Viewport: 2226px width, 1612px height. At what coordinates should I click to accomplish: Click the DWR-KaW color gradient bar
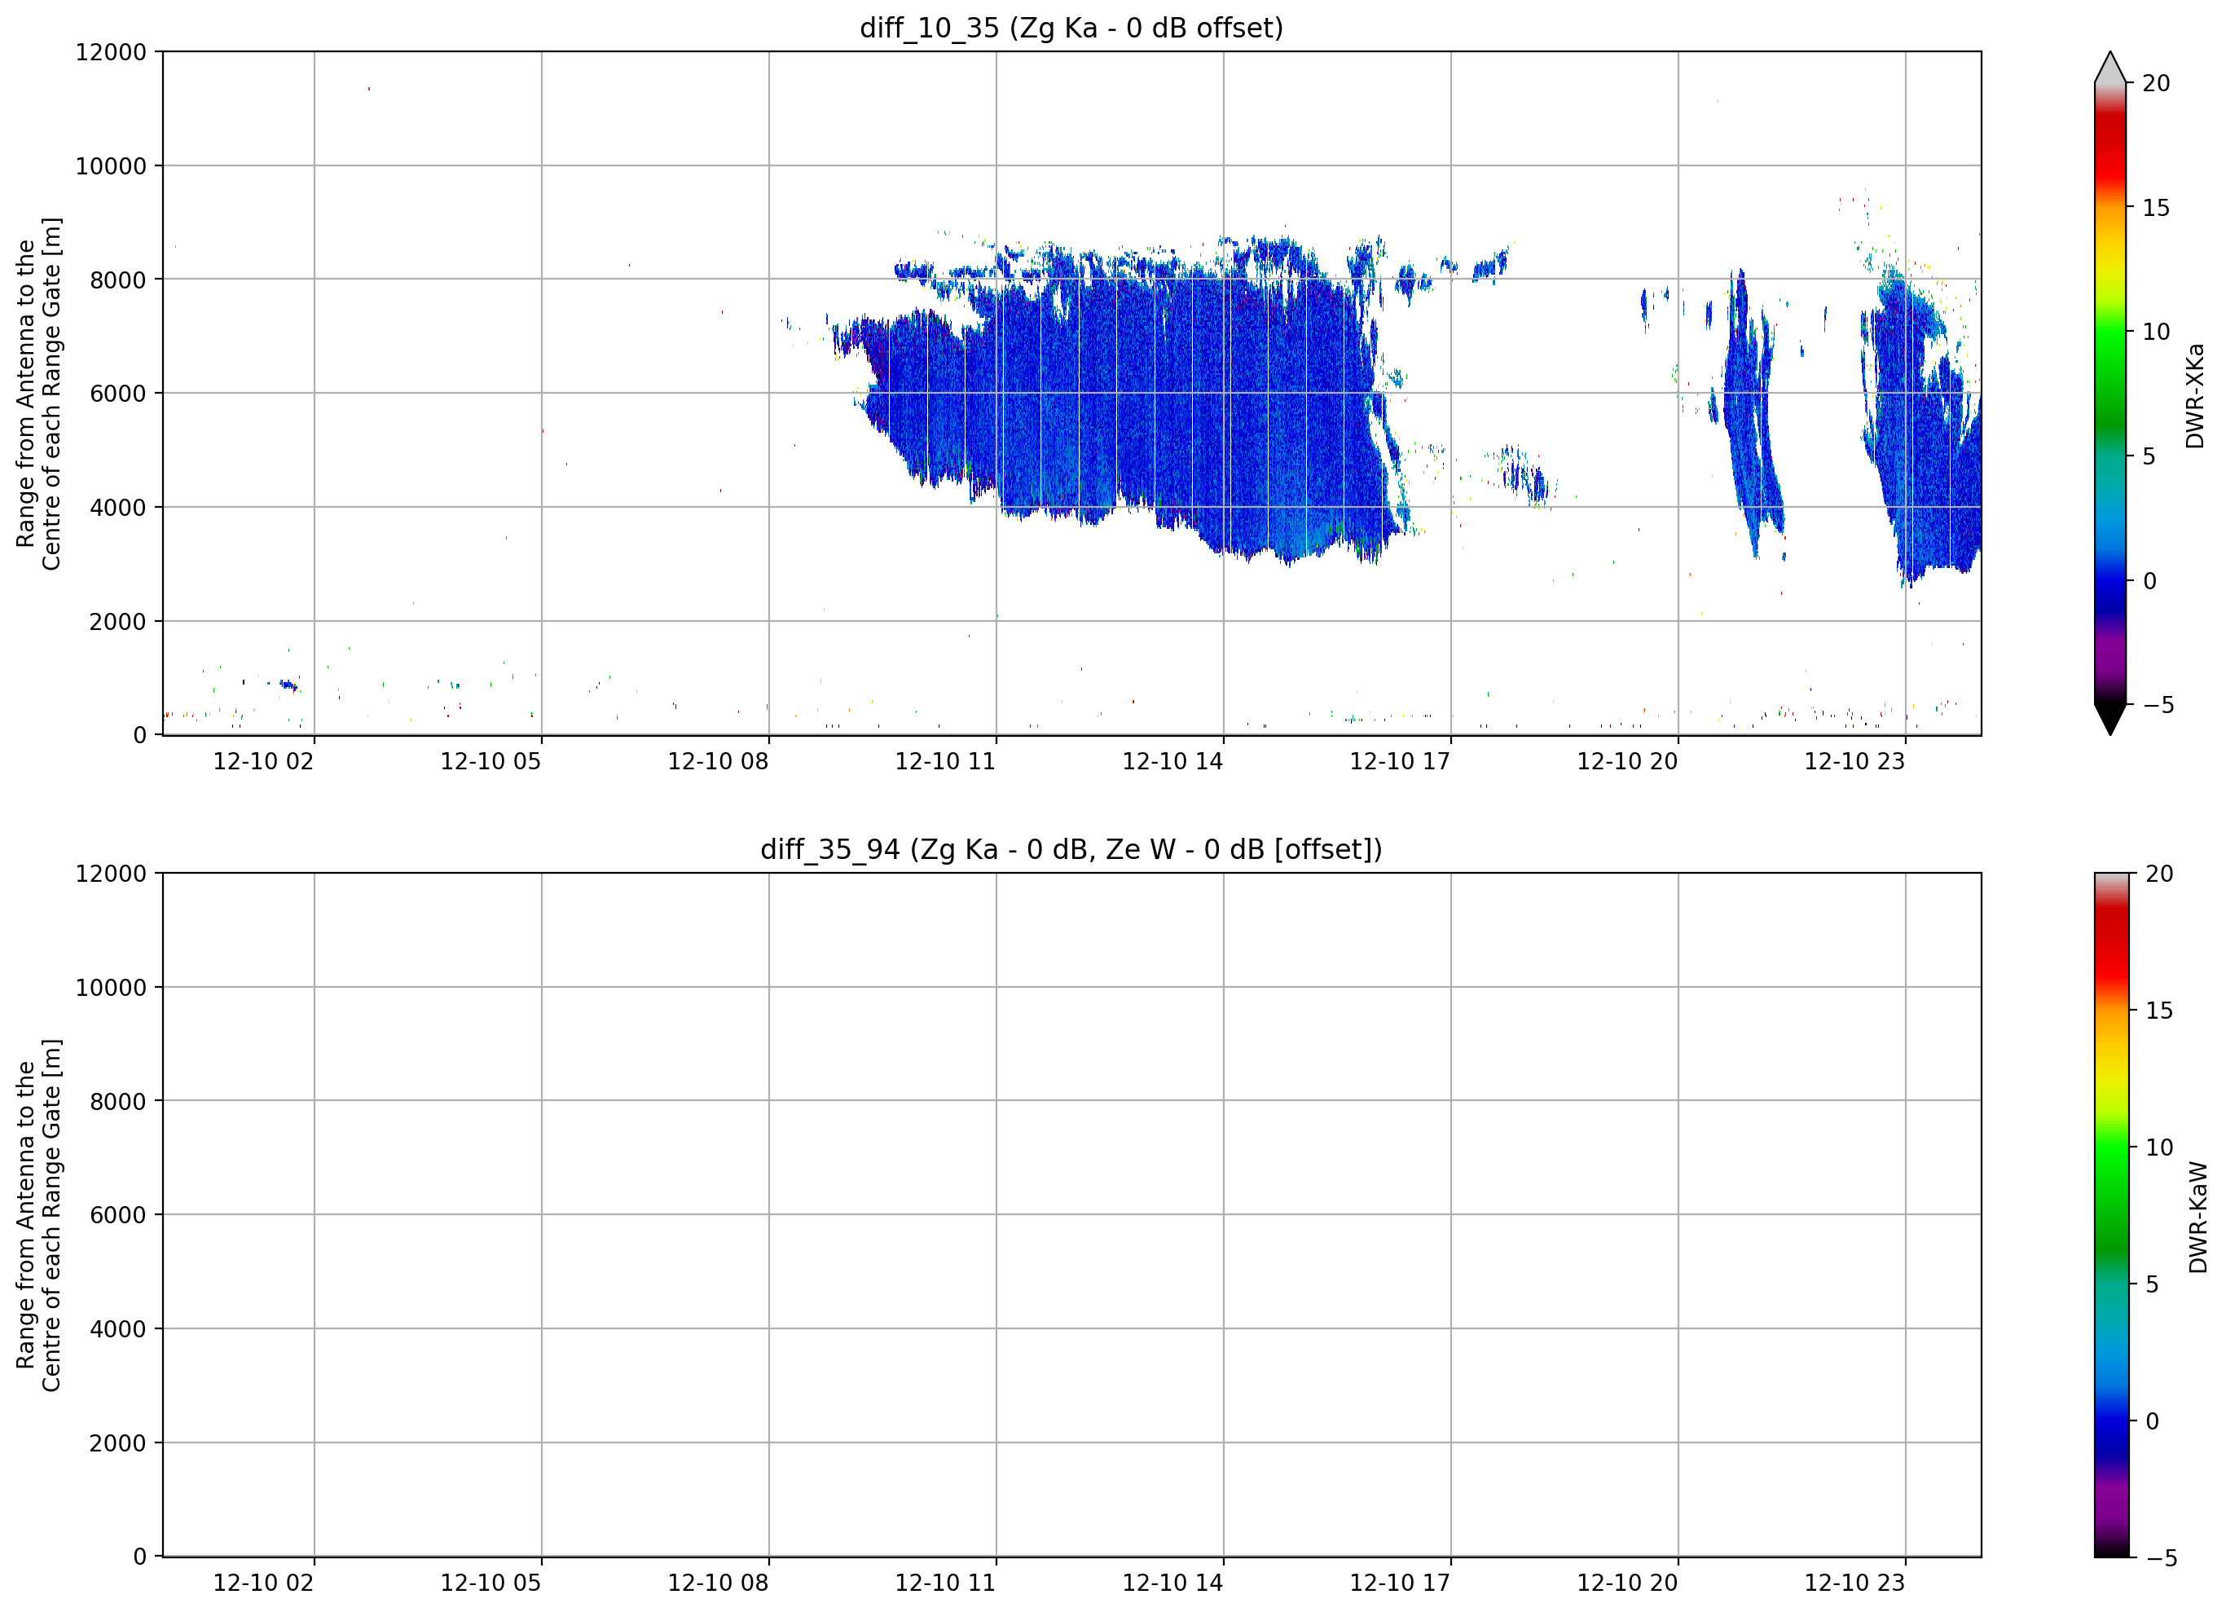click(2111, 1214)
